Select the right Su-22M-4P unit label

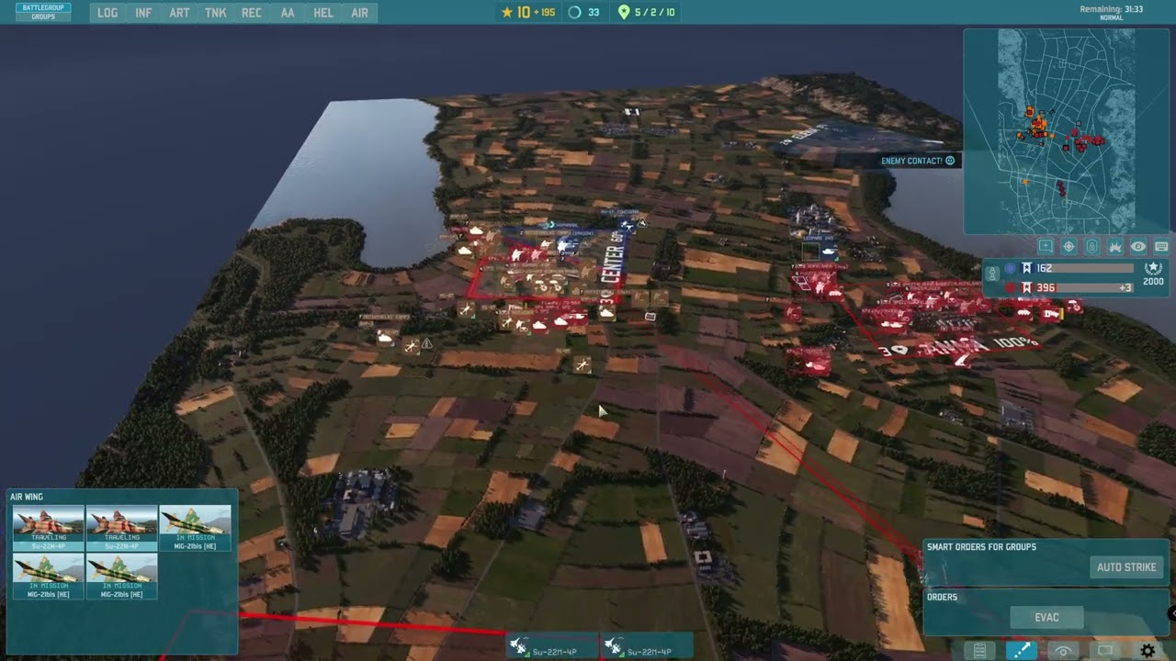tap(647, 646)
